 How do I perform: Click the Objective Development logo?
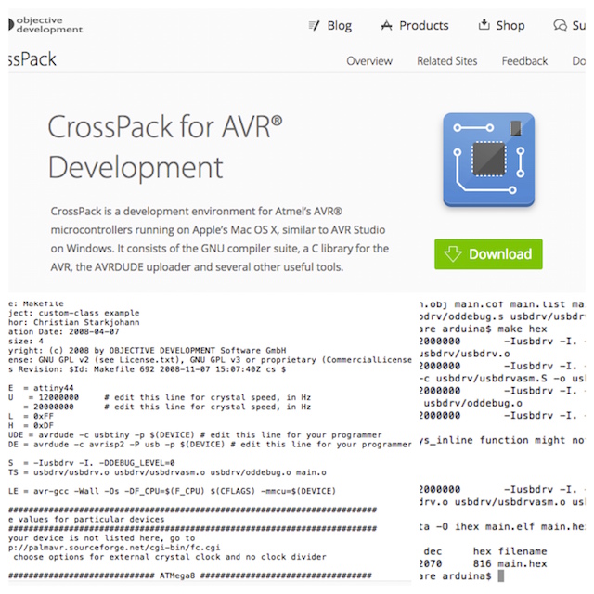click(45, 25)
